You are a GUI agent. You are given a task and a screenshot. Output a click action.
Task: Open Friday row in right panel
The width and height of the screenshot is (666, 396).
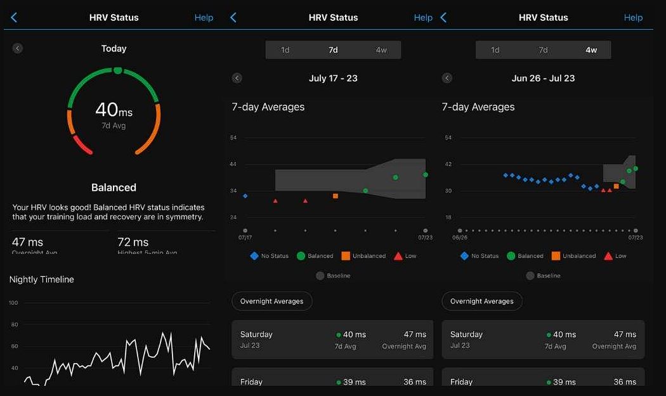click(543, 377)
